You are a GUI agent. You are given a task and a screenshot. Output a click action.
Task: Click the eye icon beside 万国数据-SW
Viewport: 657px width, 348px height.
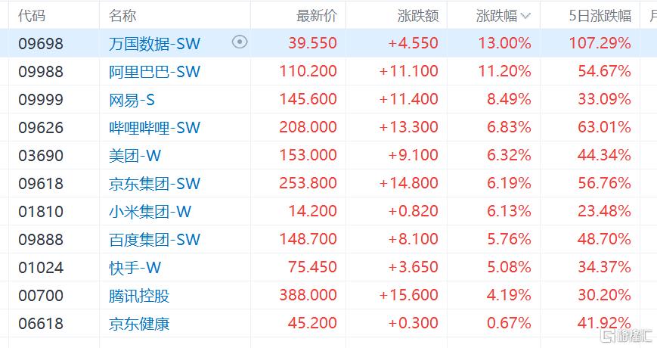coord(240,42)
